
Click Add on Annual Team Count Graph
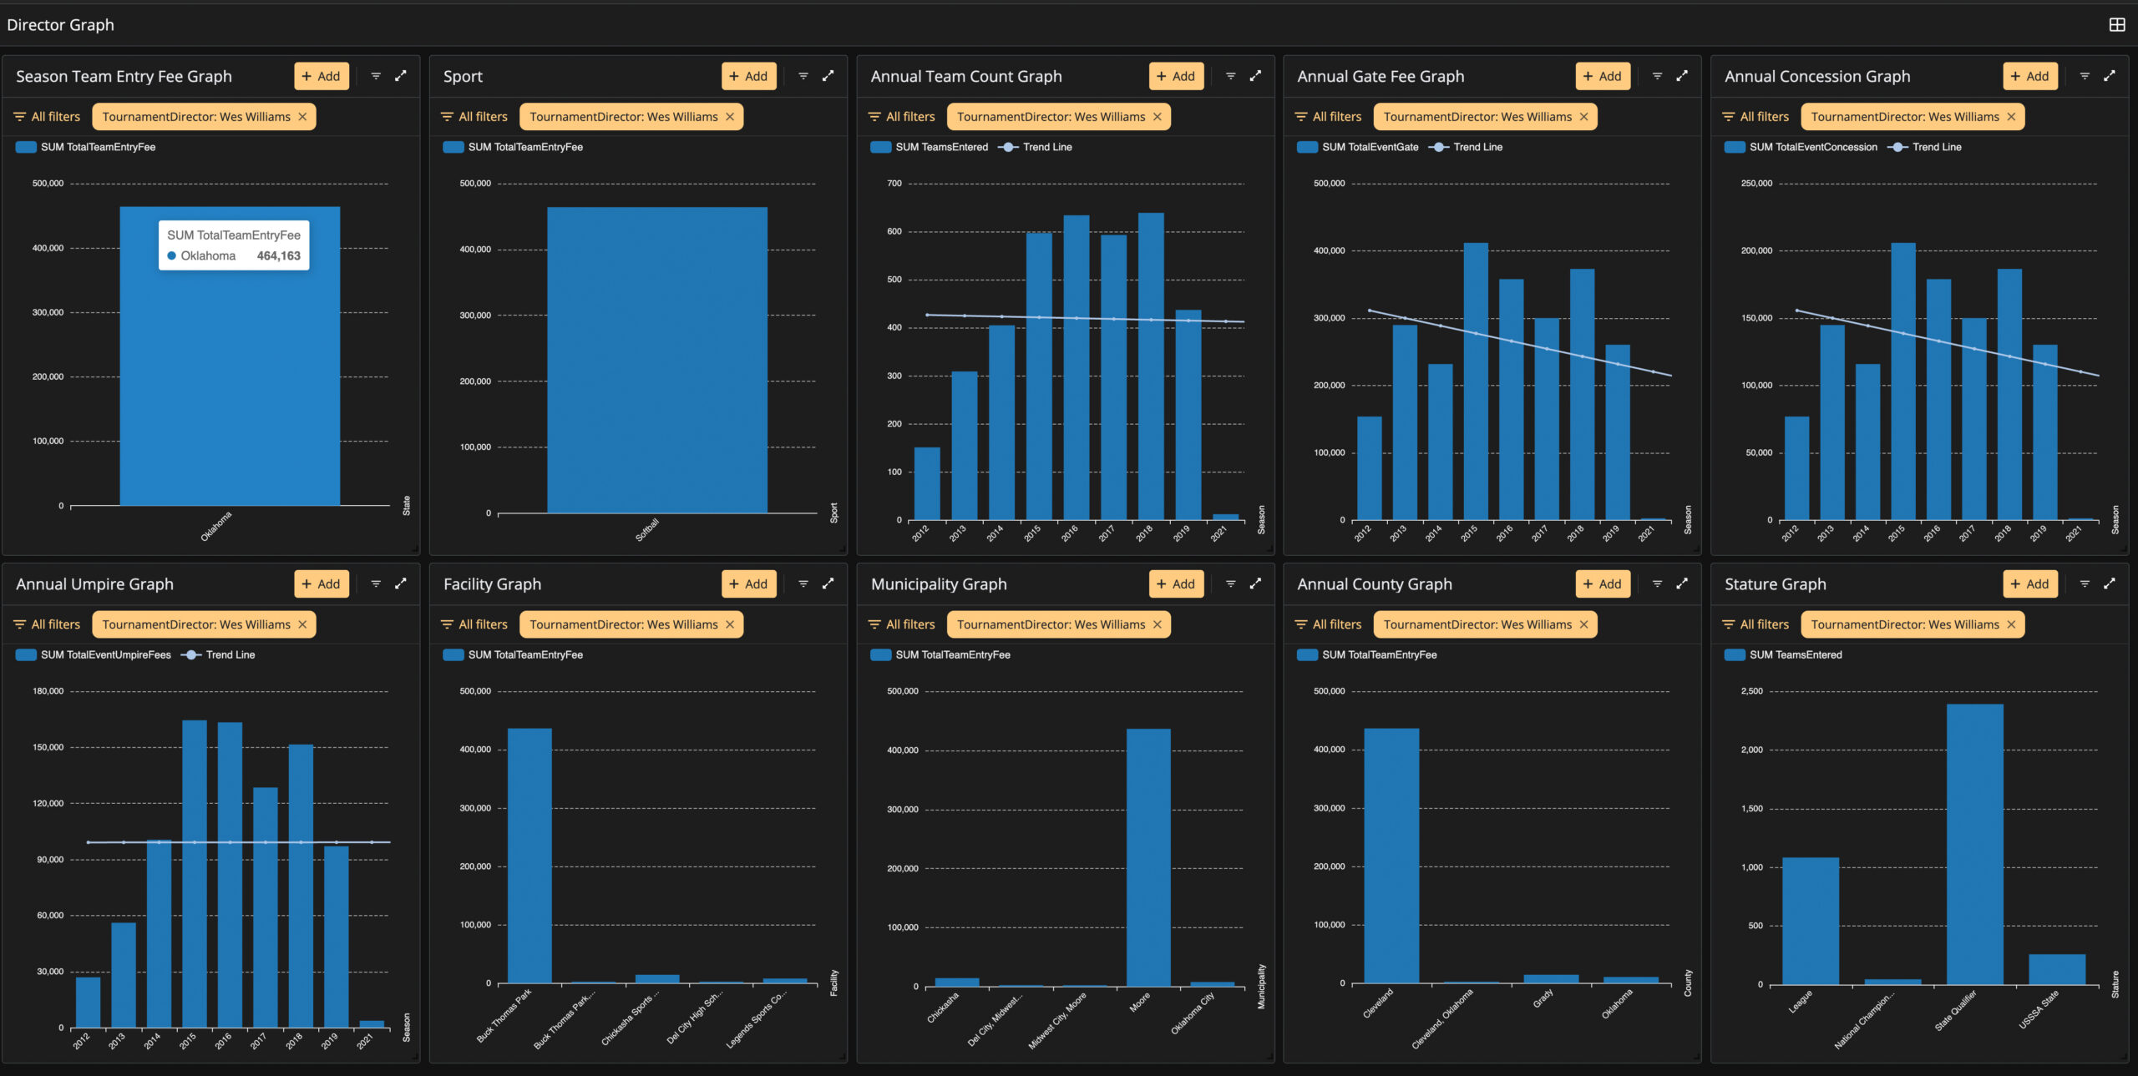coord(1177,76)
